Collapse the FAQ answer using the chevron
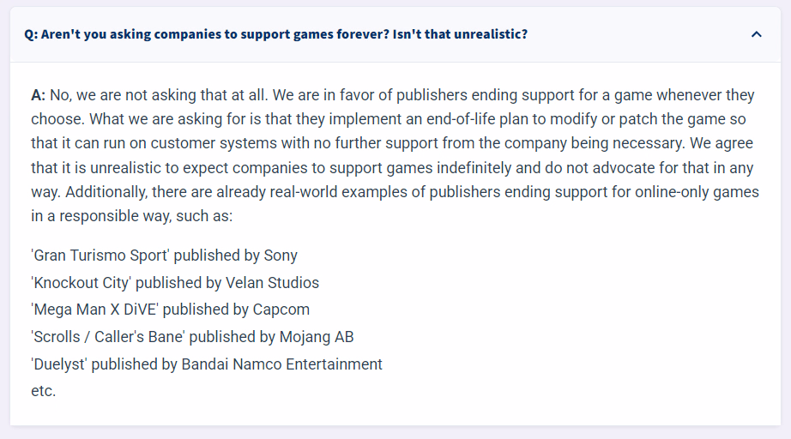Image resolution: width=791 pixels, height=439 pixels. [756, 34]
